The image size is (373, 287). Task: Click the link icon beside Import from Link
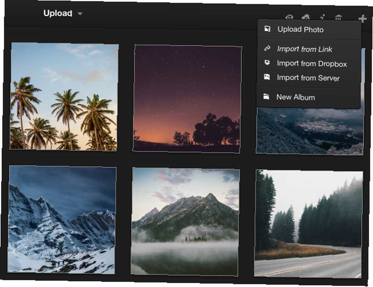[267, 48]
